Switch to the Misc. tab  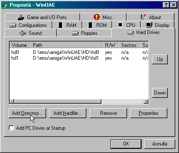click(103, 17)
